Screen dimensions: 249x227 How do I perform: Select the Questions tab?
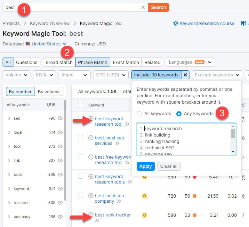pyautogui.click(x=27, y=62)
